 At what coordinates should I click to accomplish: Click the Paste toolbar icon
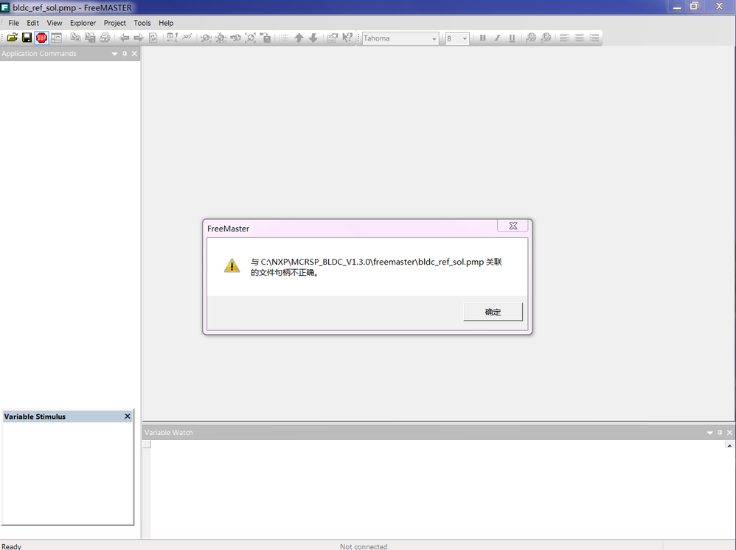(90, 38)
